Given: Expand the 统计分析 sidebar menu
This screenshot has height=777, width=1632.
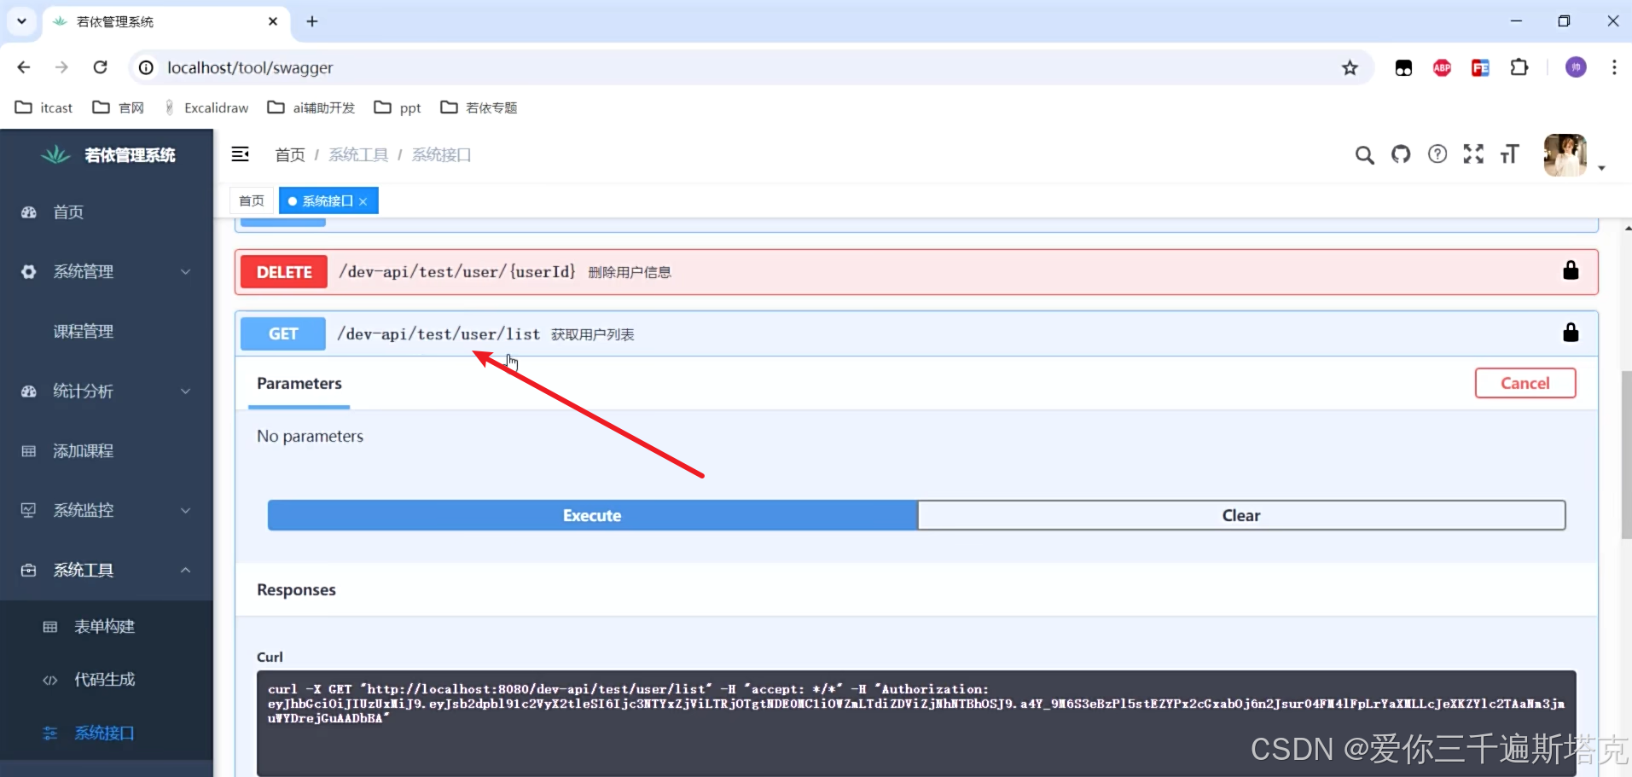Looking at the screenshot, I should pos(107,391).
